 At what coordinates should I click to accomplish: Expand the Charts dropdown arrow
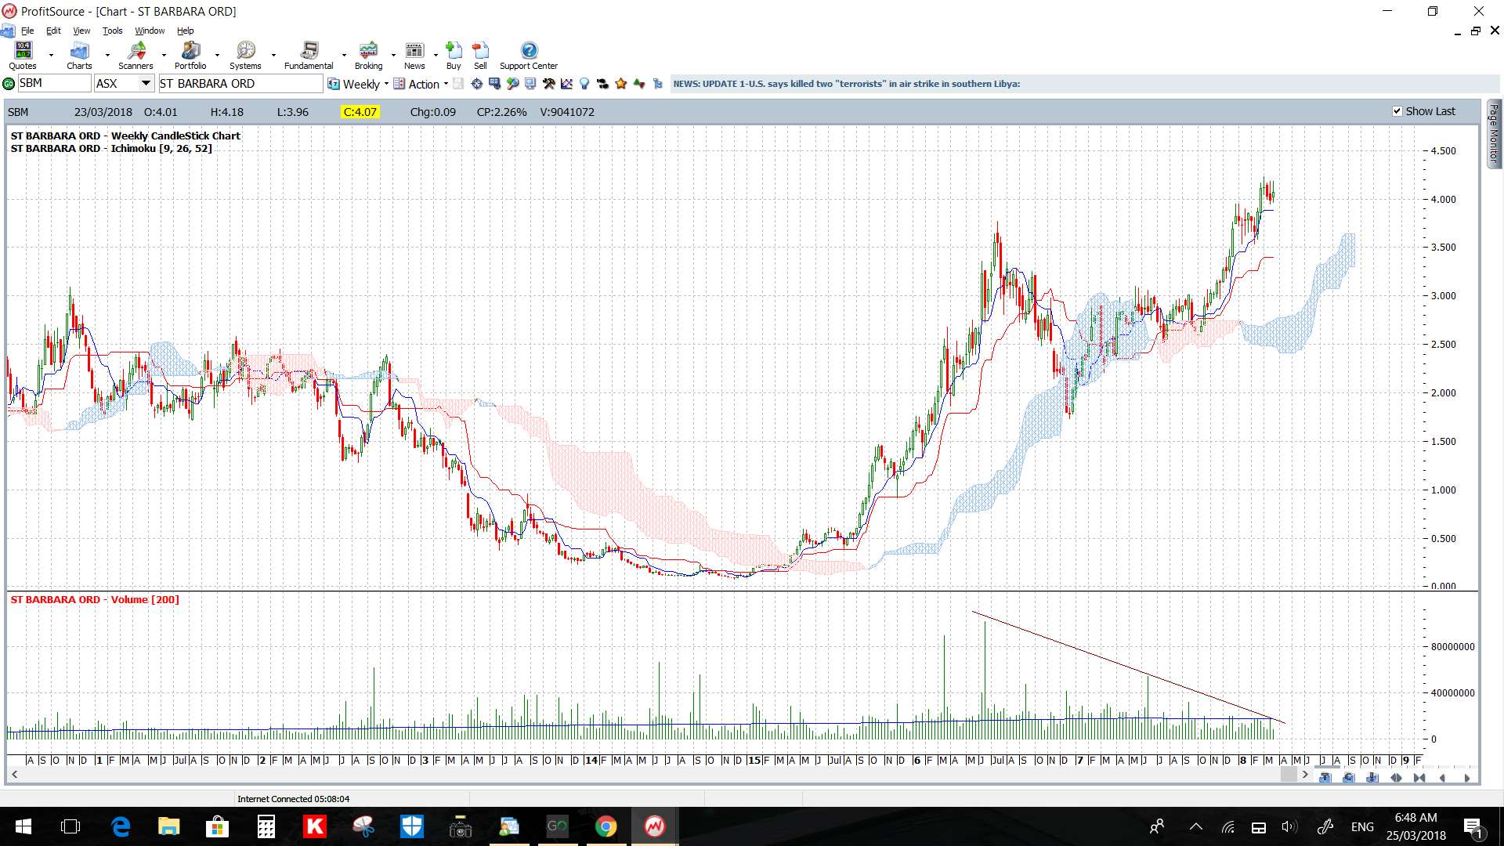[x=107, y=56]
